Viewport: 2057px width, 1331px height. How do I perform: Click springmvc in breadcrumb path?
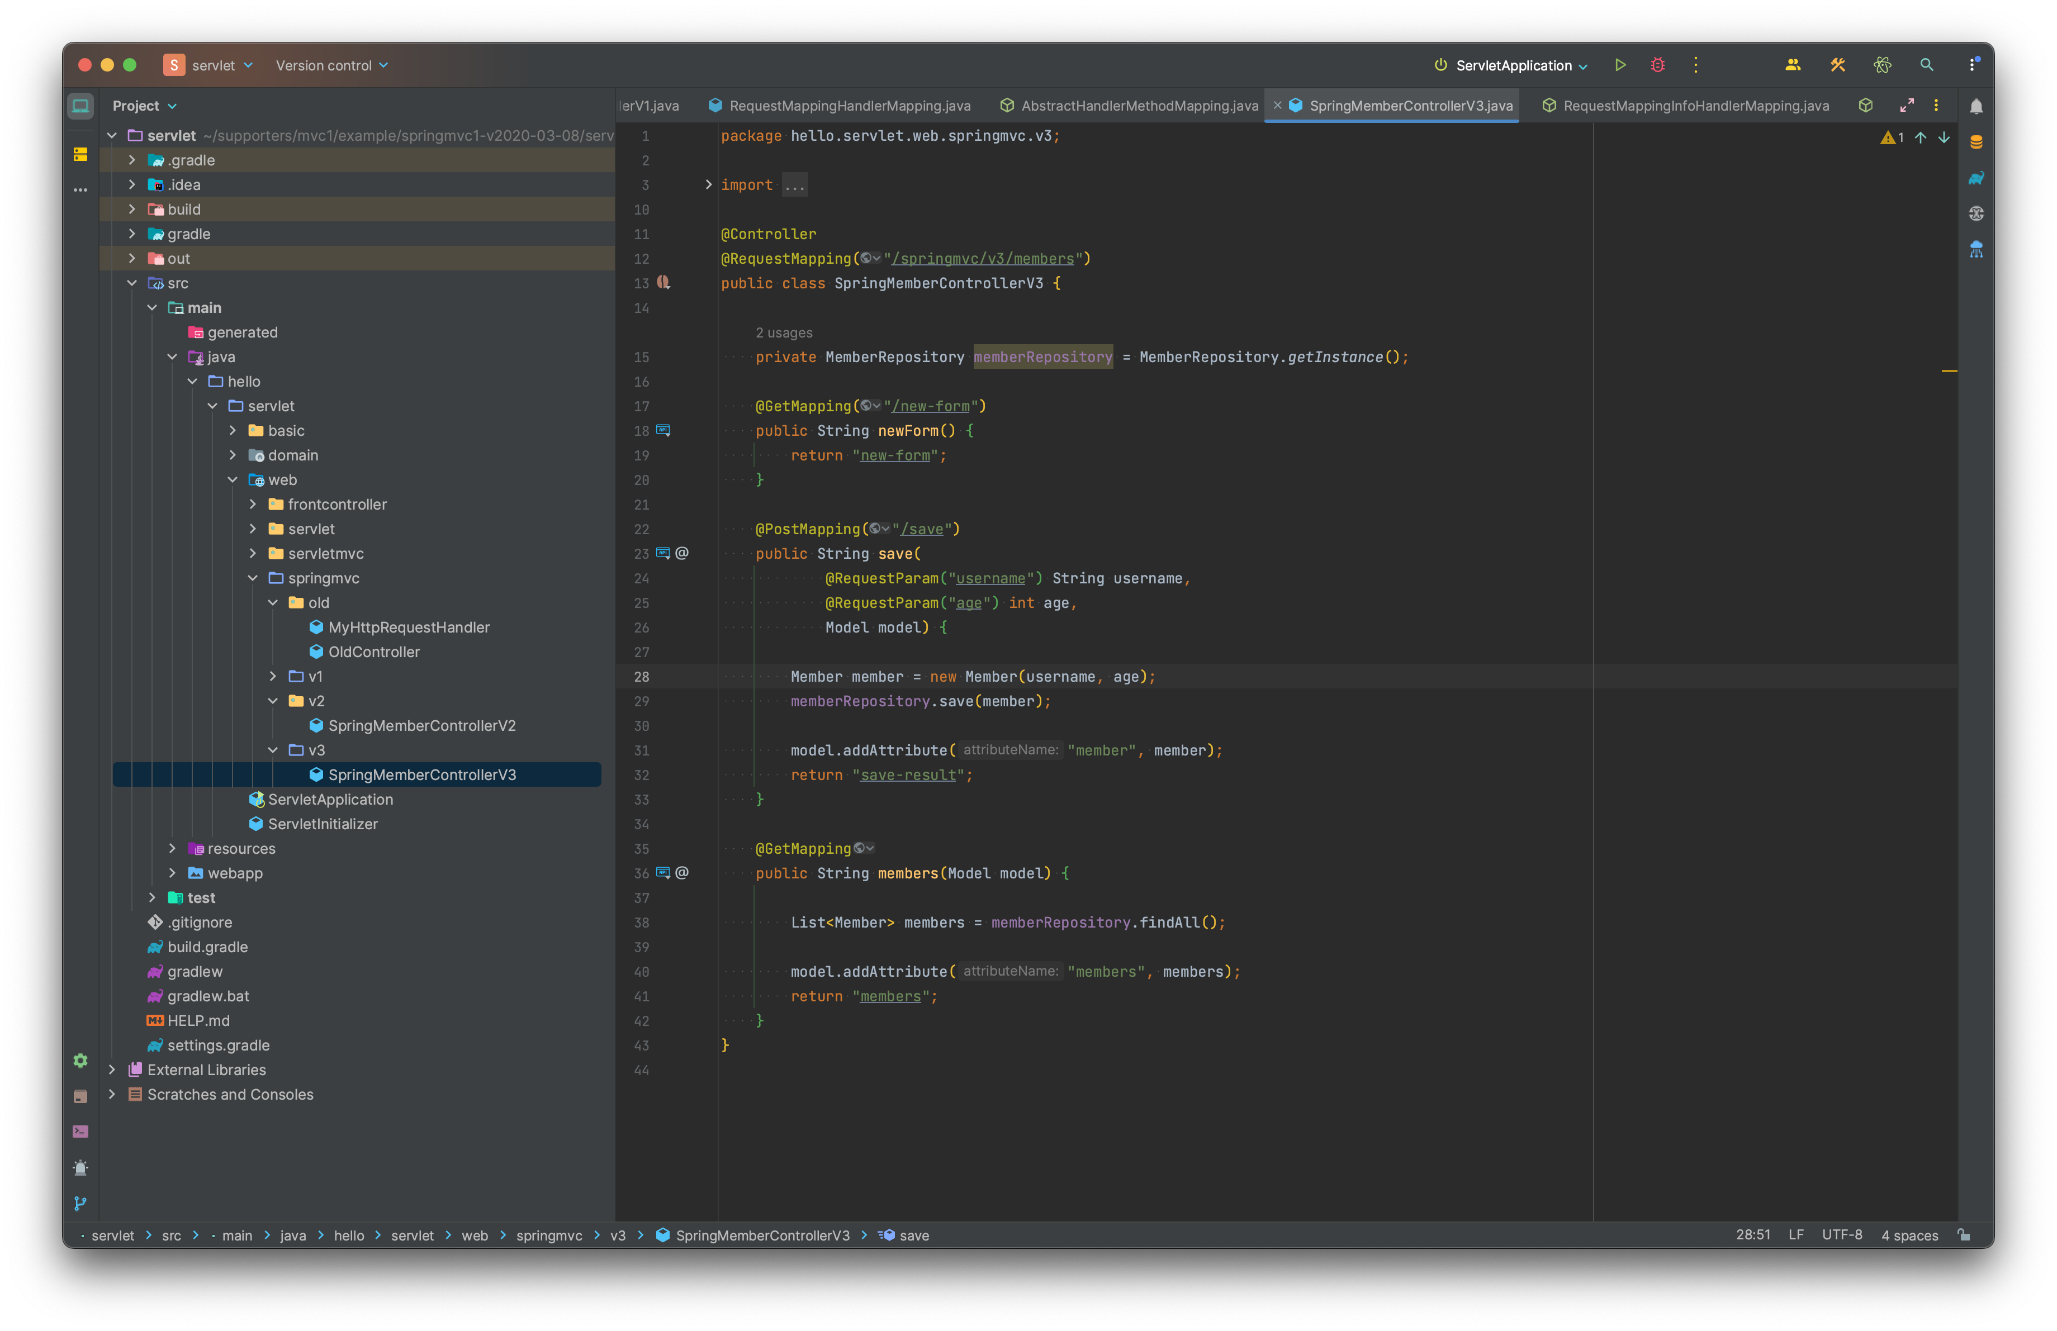[549, 1235]
